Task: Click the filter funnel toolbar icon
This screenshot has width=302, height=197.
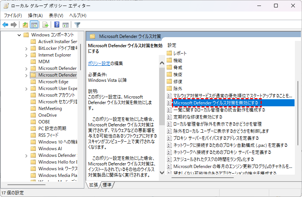Action: click(77, 25)
